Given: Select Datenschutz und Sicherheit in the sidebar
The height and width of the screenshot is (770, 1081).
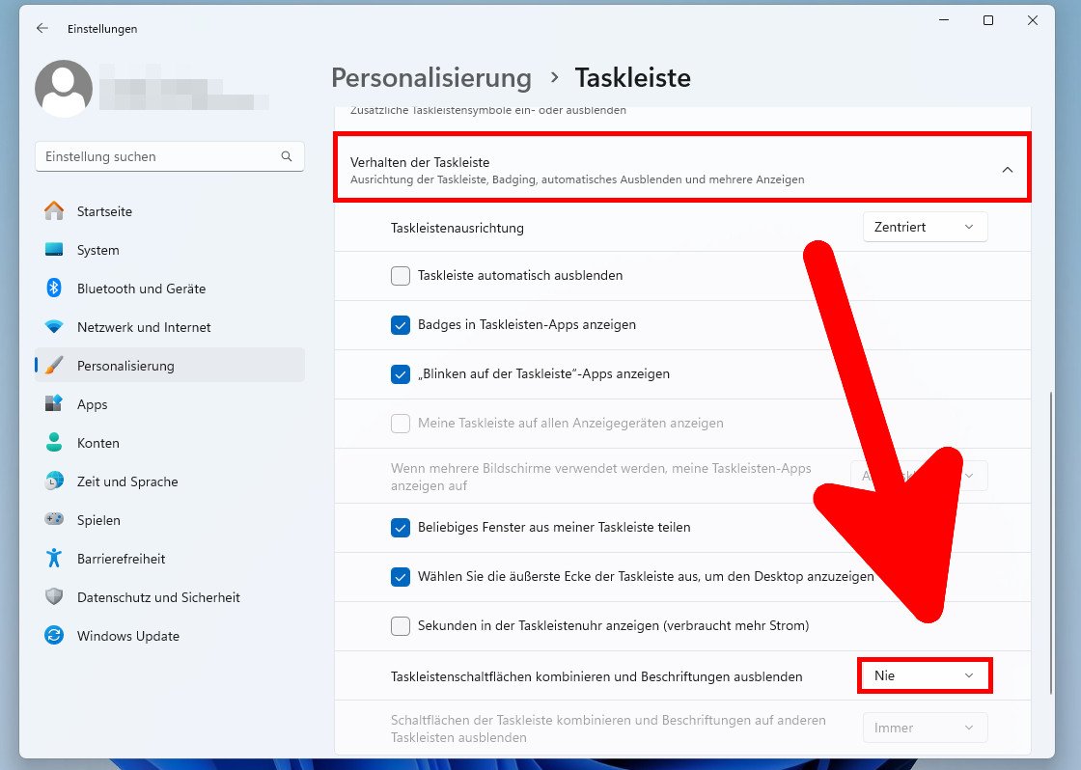Looking at the screenshot, I should click(x=54, y=597).
